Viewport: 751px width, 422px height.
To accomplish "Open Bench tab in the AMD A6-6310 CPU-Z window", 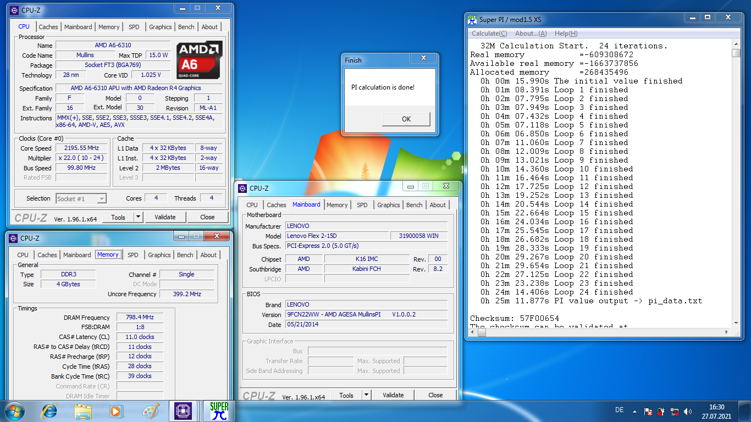I will click(186, 27).
